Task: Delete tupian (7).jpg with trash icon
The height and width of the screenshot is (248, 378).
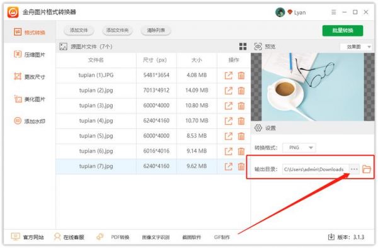Action: point(241,166)
